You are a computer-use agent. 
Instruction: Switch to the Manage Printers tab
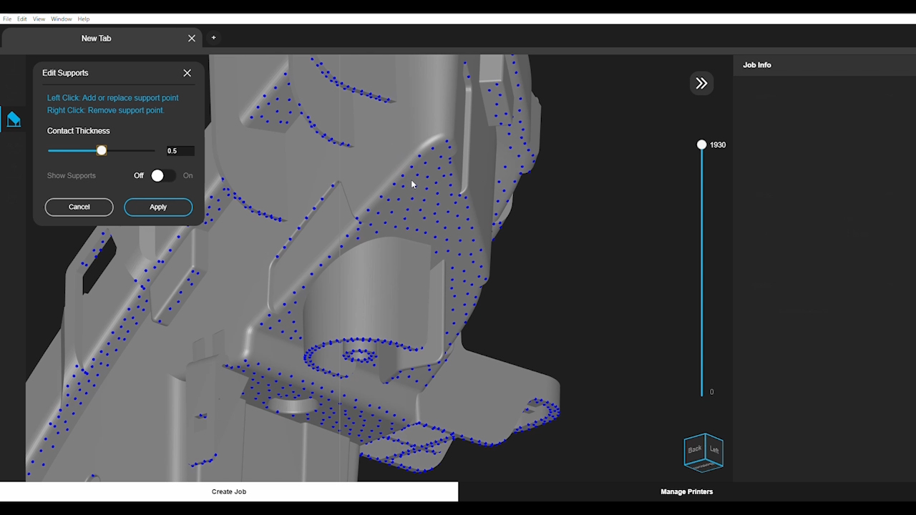686,492
